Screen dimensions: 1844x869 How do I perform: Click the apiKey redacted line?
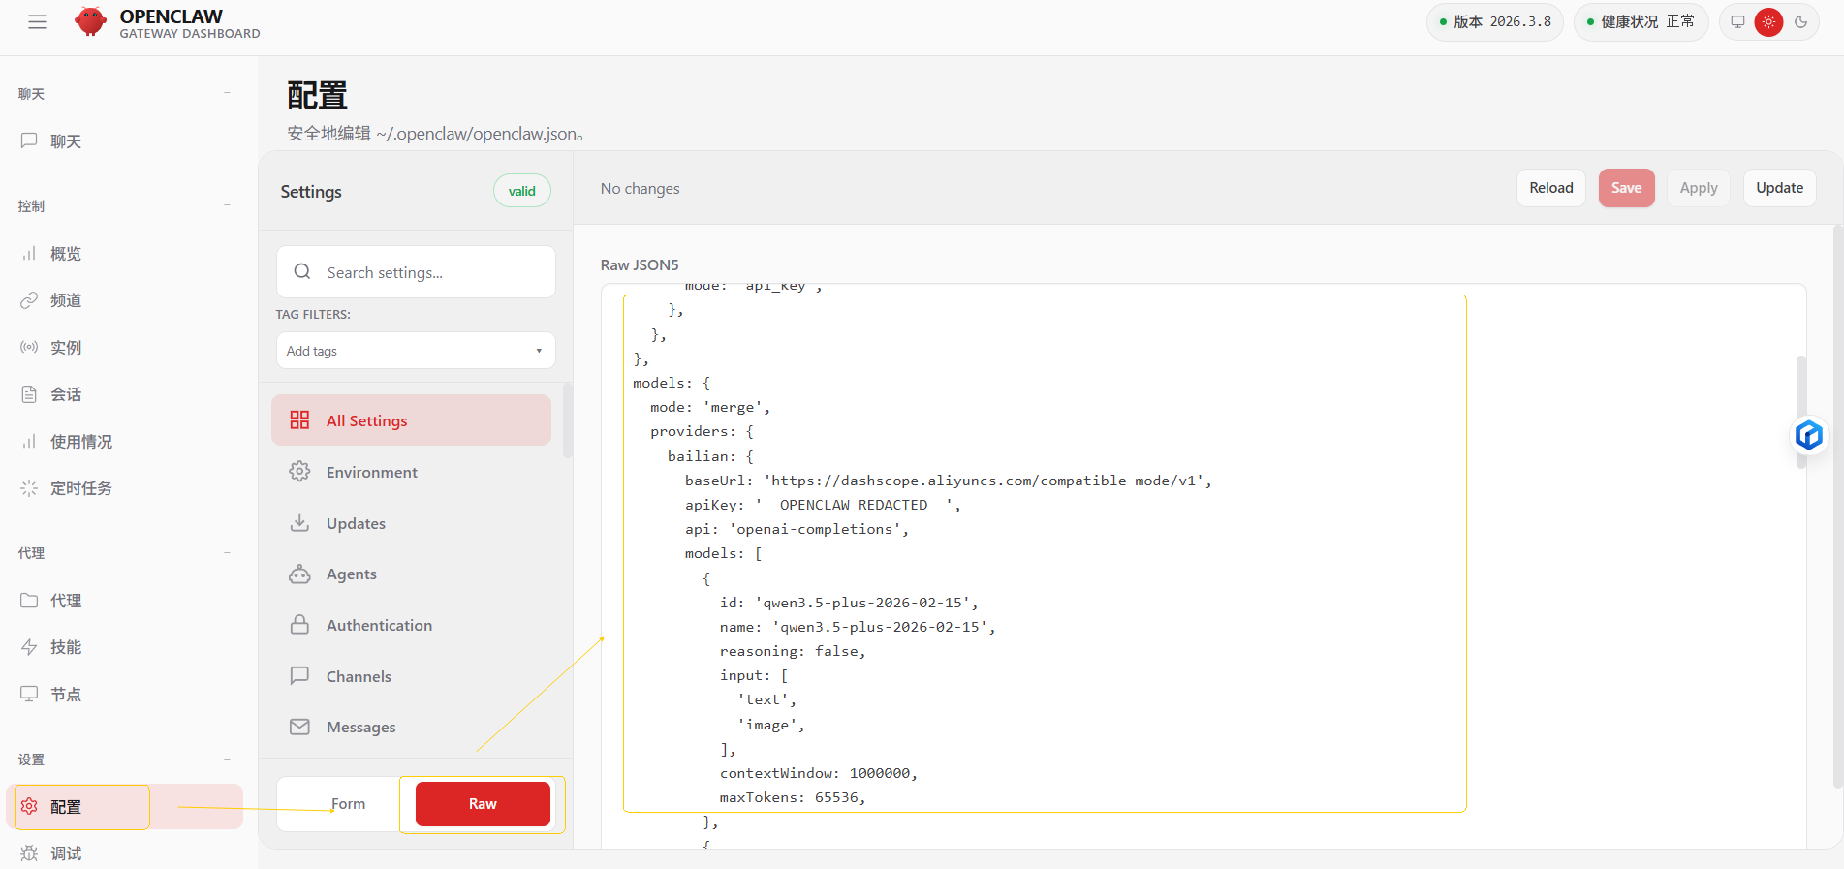point(822,505)
